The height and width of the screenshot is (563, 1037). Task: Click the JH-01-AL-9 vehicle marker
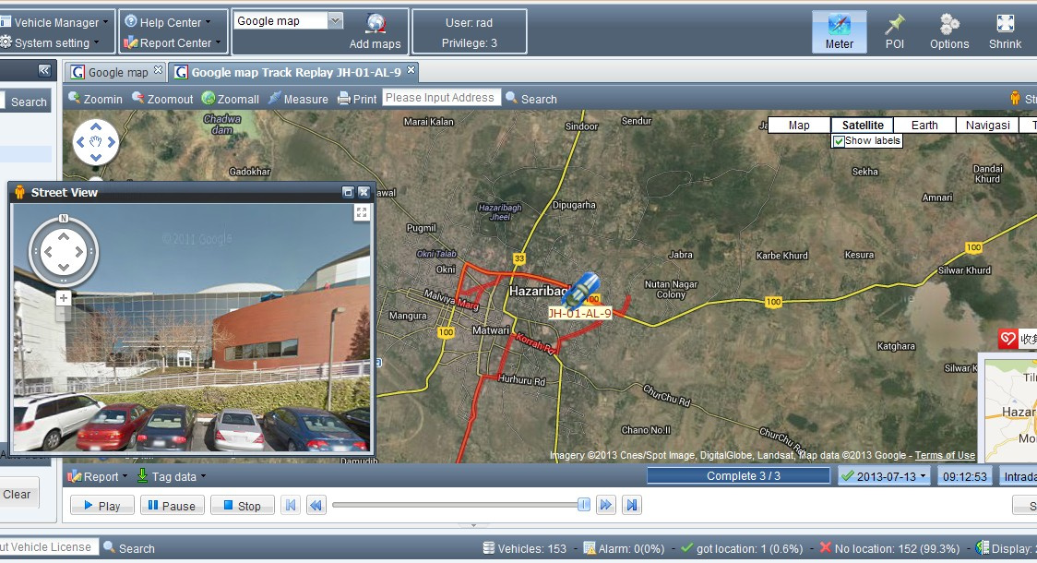click(580, 291)
